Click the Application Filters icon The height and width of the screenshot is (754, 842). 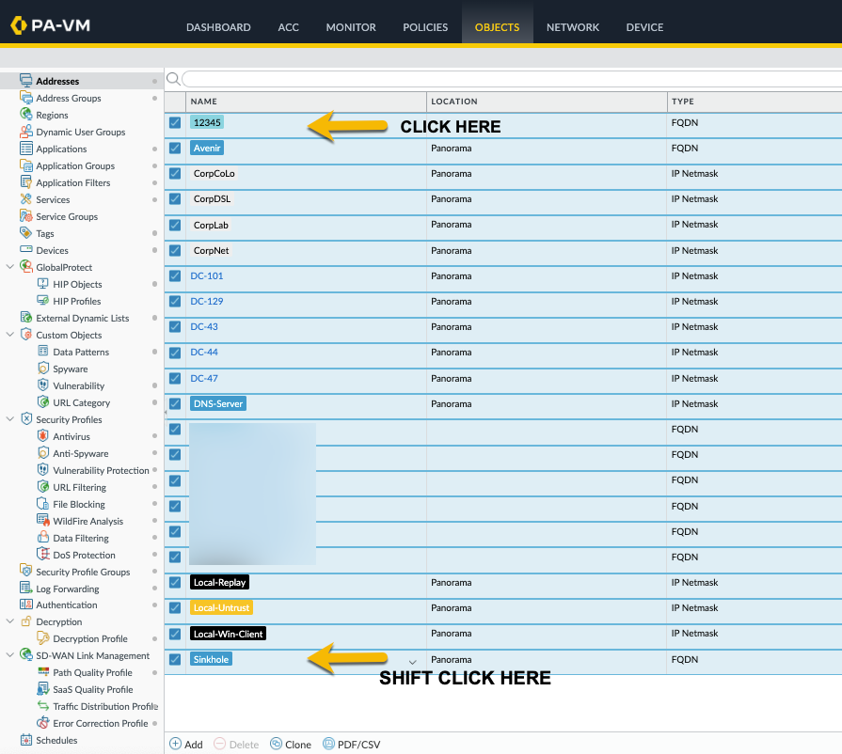(25, 182)
